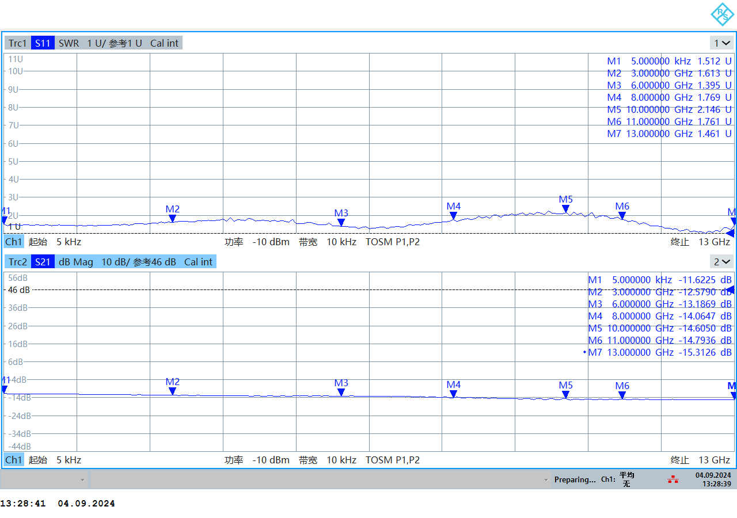737x518 pixels.
Task: Click the red network status icon
Action: (673, 479)
